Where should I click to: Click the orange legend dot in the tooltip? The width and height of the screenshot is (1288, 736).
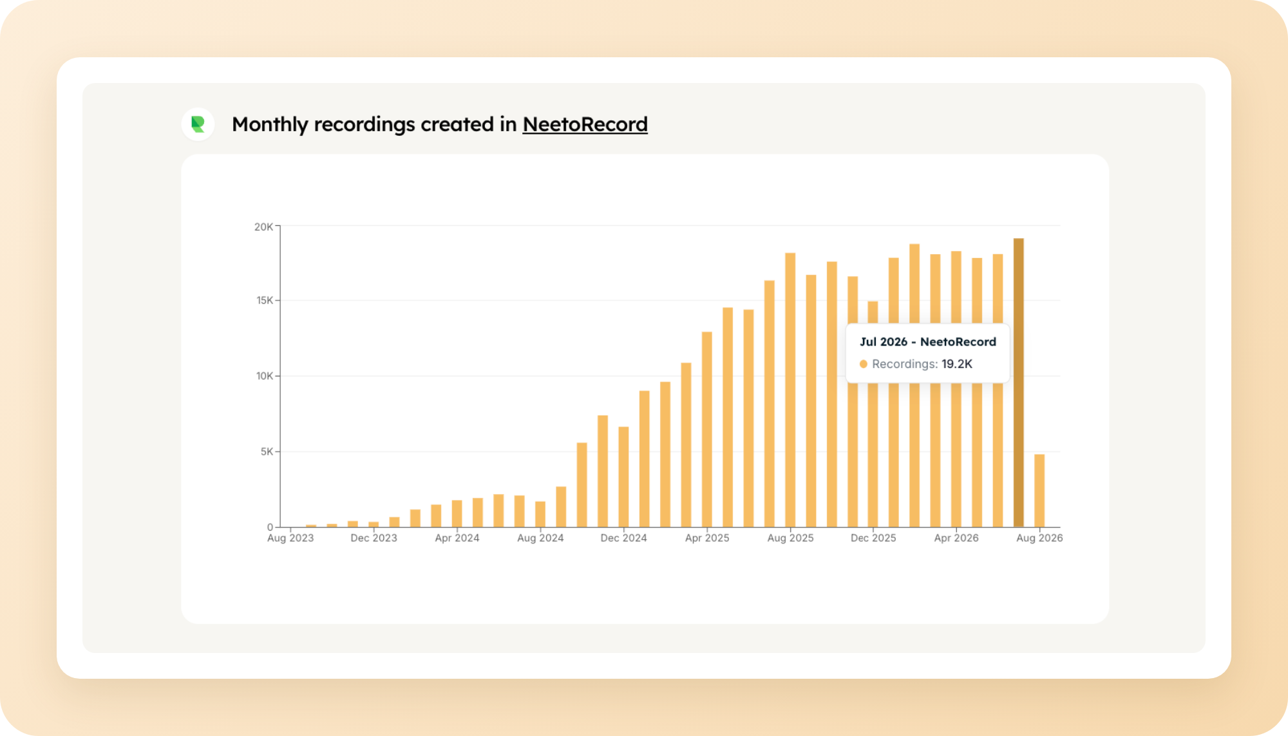pyautogui.click(x=864, y=364)
